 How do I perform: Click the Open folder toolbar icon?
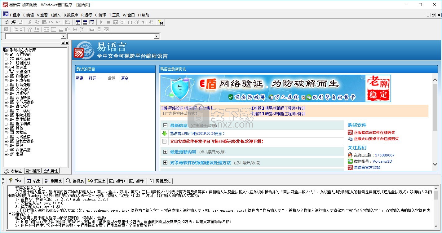[13, 22]
